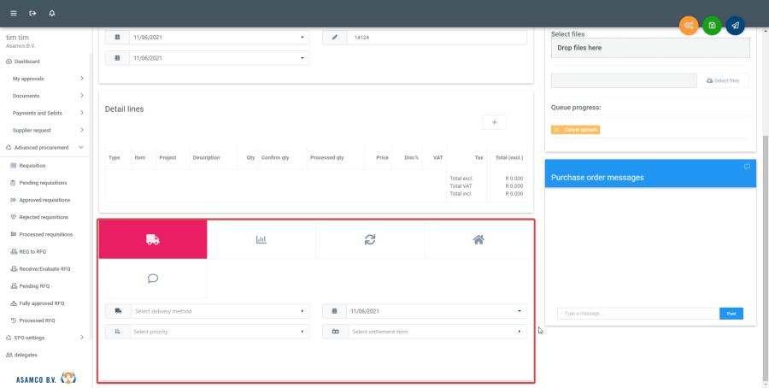Expand My approvals in sidebar
The height and width of the screenshot is (388, 769).
[46, 79]
